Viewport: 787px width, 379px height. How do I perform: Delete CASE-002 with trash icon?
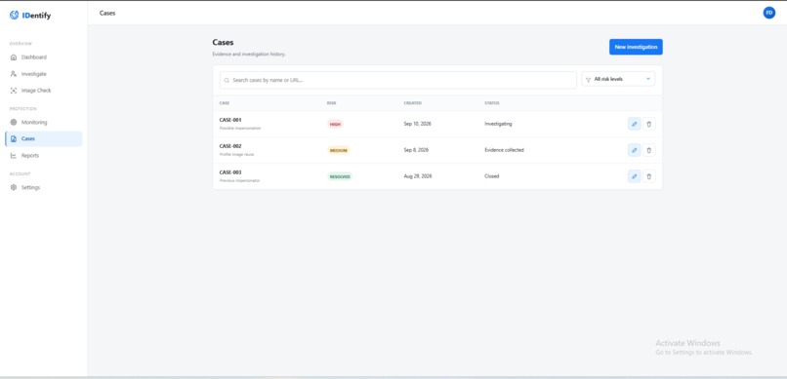click(649, 150)
